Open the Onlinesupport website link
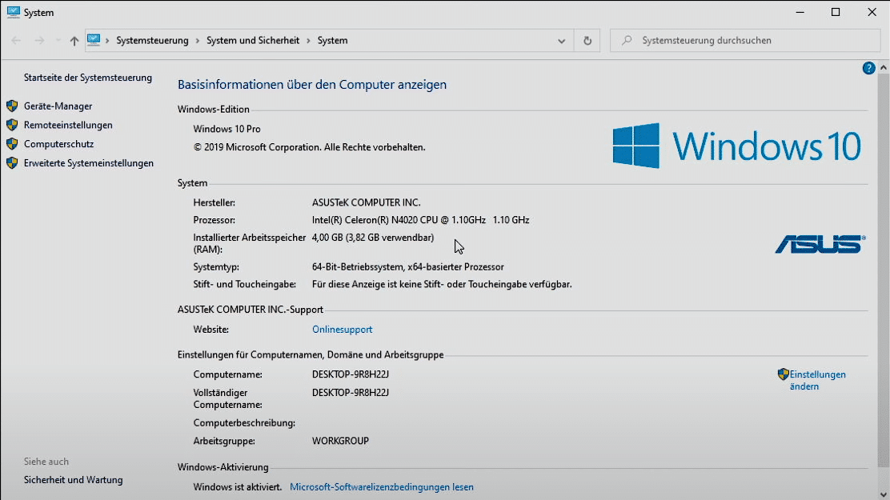Screen dimensions: 890x500 click(343, 329)
